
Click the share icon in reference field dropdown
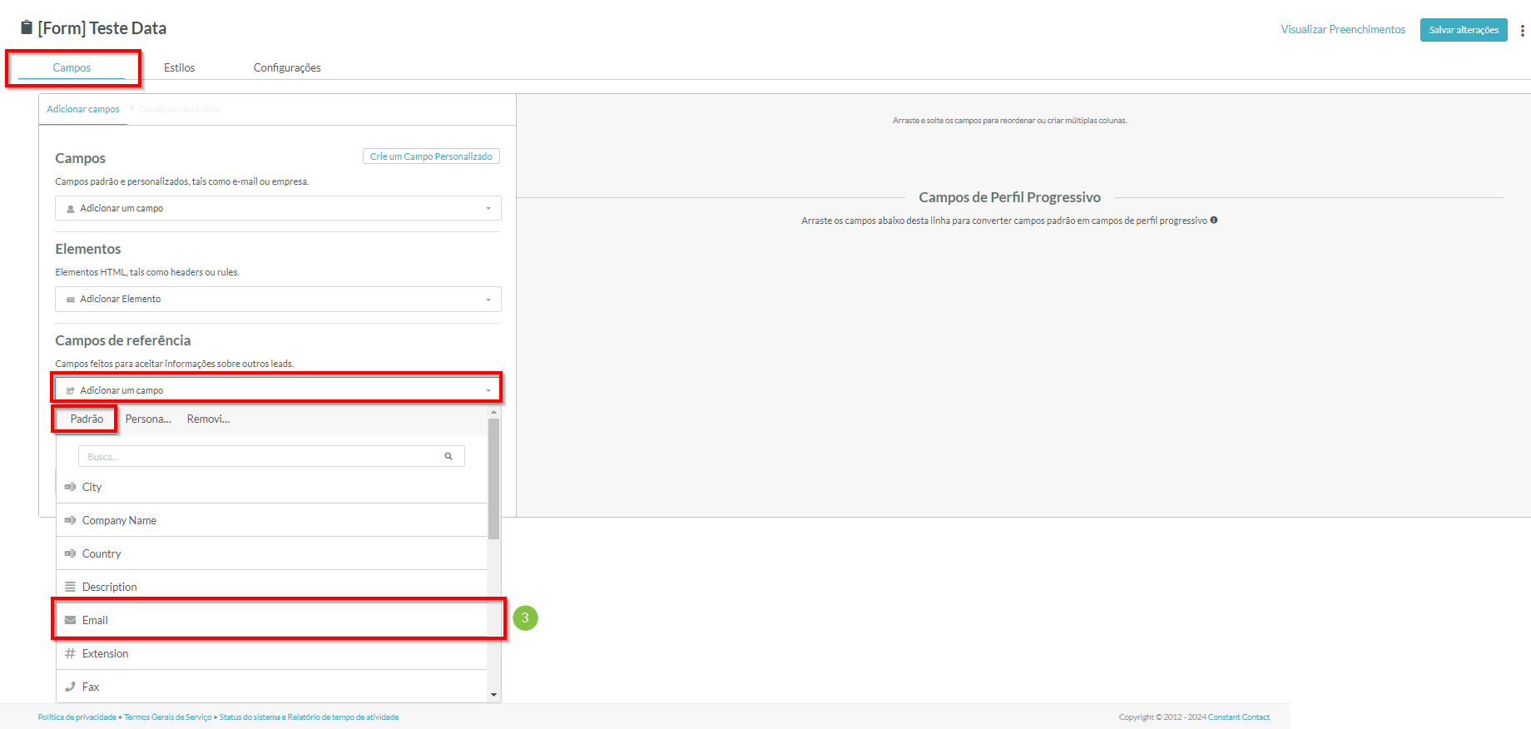coord(71,390)
